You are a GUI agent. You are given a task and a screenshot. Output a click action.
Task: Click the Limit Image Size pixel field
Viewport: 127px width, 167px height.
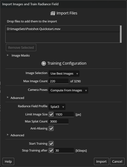(x=64, y=115)
